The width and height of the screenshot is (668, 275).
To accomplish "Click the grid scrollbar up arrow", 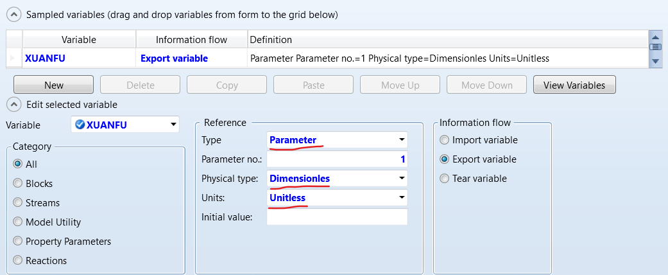I will tap(655, 37).
